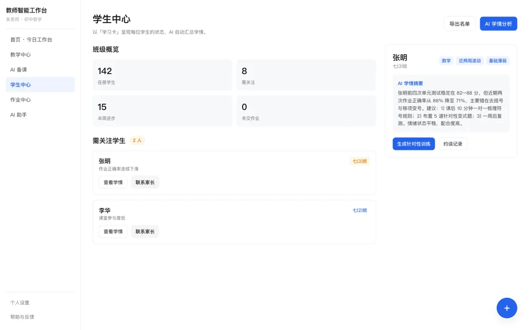Open the 15 本周进步 stat card
529x330 pixels.
pos(162,111)
